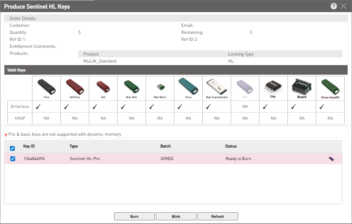Click the Customer label
This screenshot has height=224, width=352.
(x=20, y=25)
